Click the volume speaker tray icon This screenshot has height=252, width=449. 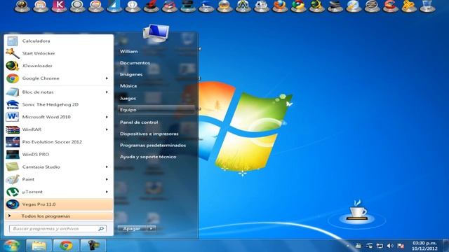tap(390, 246)
